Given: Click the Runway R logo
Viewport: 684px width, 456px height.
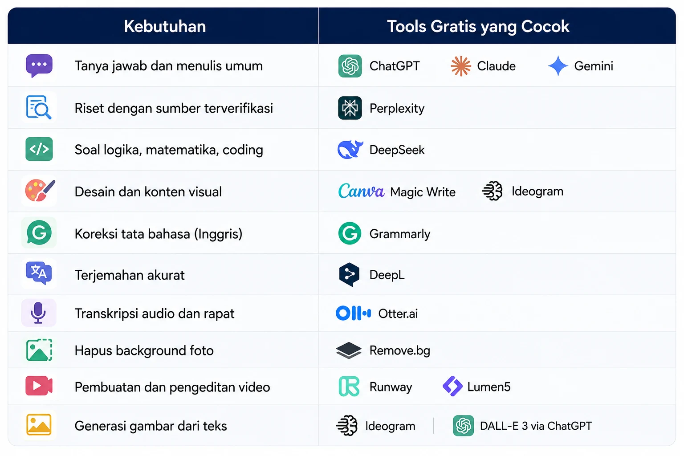Looking at the screenshot, I should click(349, 387).
